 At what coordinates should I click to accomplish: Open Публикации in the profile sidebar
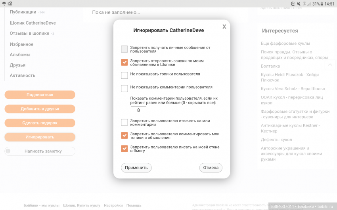pyautogui.click(x=23, y=12)
